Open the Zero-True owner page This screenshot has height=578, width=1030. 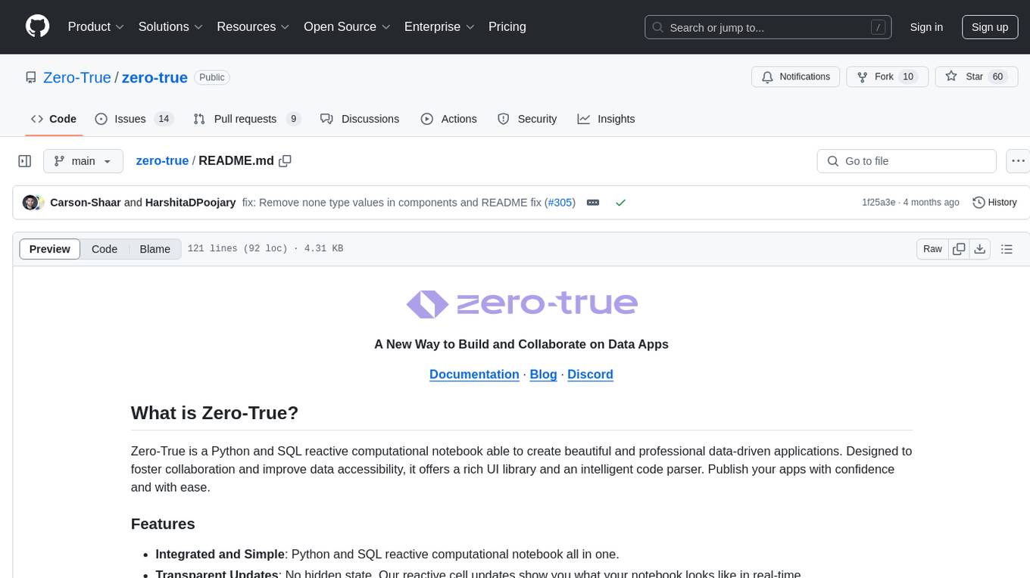[x=77, y=77]
